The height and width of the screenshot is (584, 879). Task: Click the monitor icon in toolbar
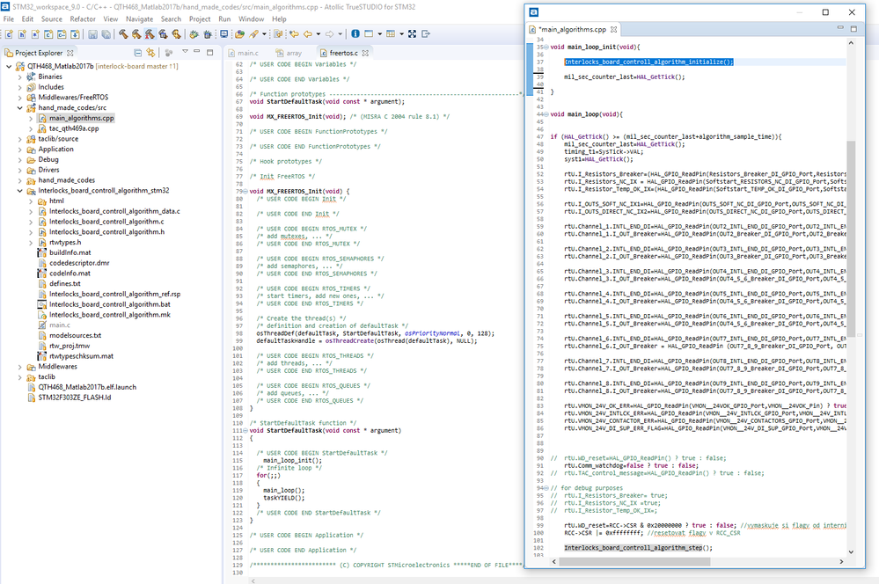(x=223, y=34)
